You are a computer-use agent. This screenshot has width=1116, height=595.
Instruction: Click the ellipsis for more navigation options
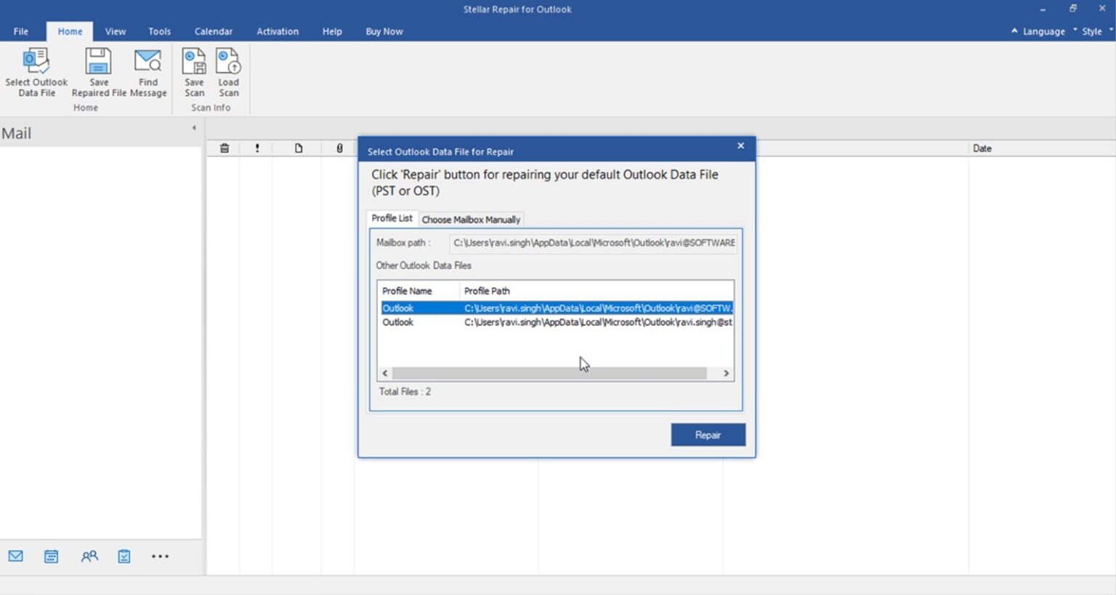pos(160,556)
